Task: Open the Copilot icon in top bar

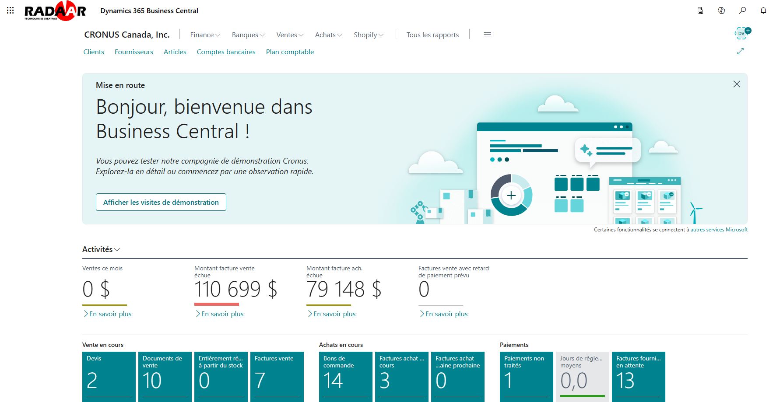Action: pos(721,10)
